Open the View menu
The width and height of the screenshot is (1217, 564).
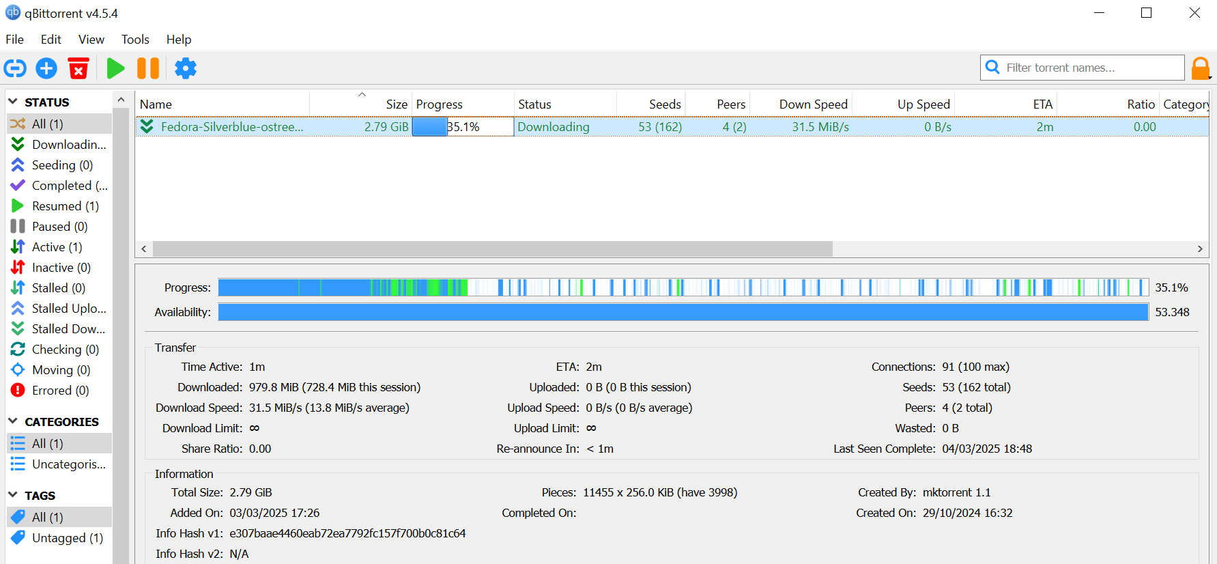[x=91, y=40]
